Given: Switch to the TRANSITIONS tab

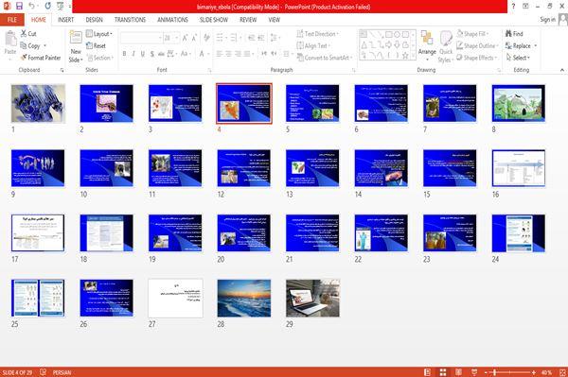Looking at the screenshot, I should pos(130,20).
